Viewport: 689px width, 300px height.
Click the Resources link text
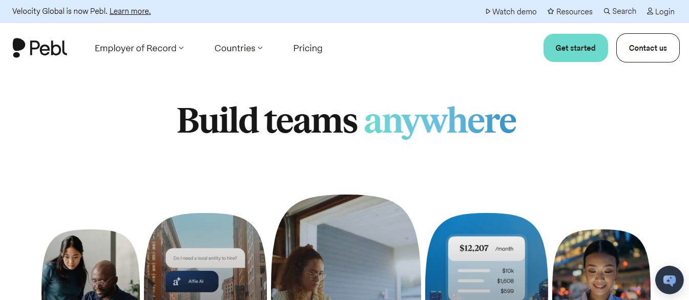[x=574, y=11]
